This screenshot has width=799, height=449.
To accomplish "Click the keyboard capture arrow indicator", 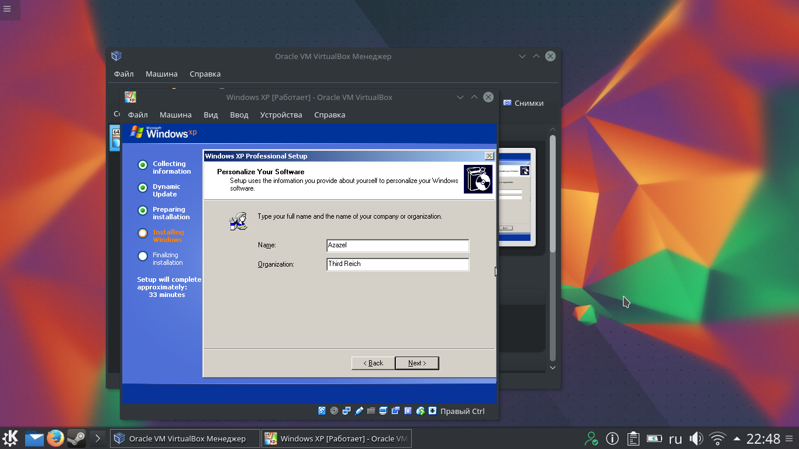I will coord(432,411).
